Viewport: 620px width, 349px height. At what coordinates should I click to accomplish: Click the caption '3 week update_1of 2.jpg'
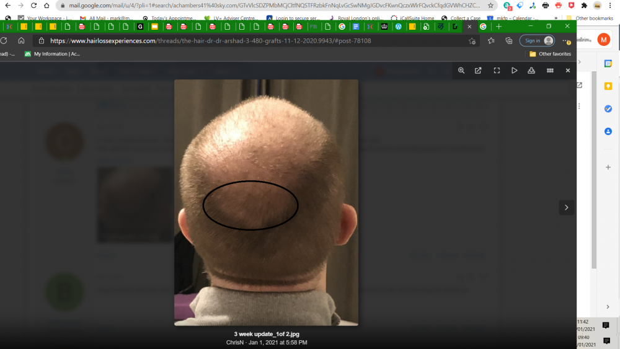click(x=267, y=334)
